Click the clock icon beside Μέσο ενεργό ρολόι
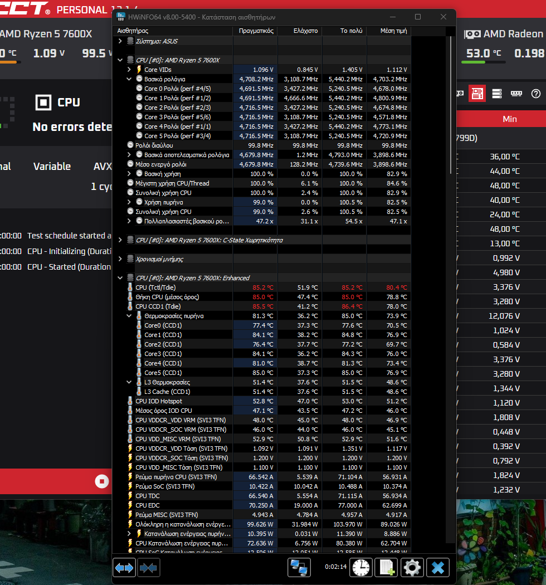 [x=130, y=164]
